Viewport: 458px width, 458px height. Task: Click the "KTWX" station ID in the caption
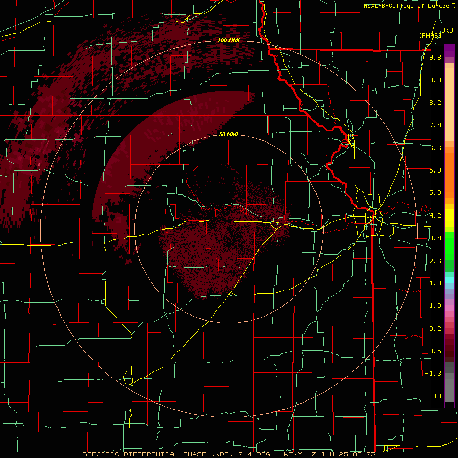coord(294,454)
